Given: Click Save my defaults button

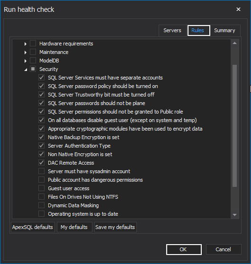Looking at the screenshot, I should pos(115,227).
